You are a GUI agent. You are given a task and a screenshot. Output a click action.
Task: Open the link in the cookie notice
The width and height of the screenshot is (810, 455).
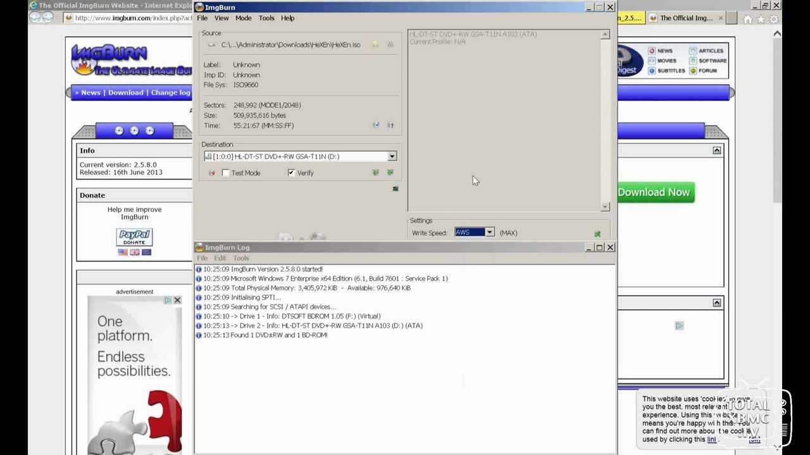click(711, 440)
